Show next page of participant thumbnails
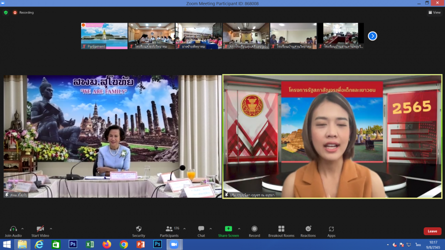The image size is (445, 250). tap(372, 36)
